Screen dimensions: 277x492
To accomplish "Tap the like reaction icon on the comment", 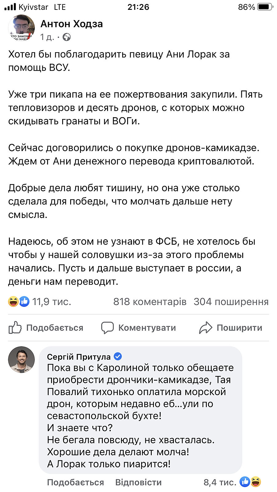I will click(x=245, y=482).
